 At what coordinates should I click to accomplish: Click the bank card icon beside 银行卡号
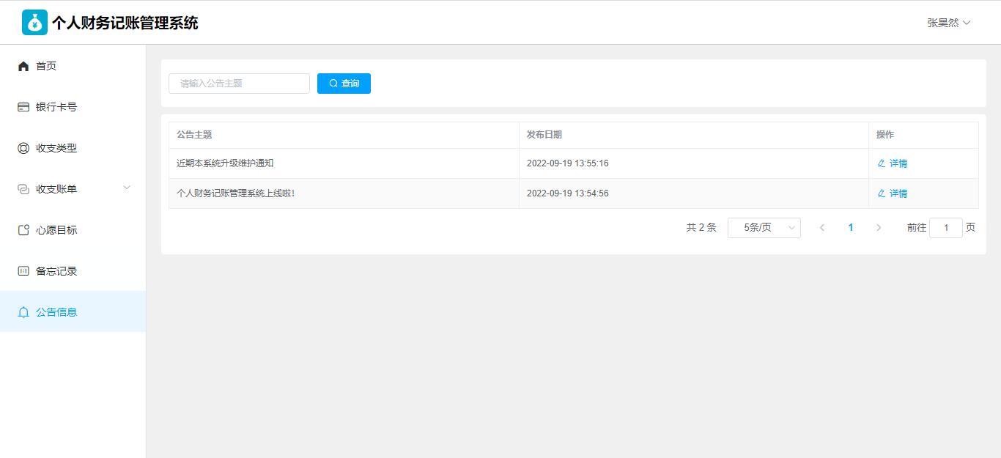click(23, 107)
